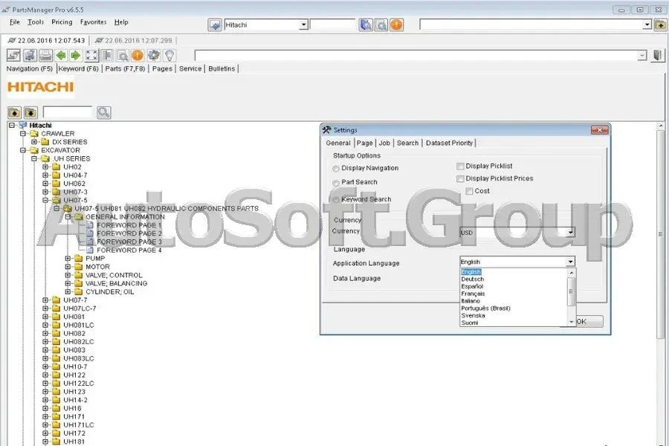Select Part Search radio button
Viewport: 669px width, 446px height.
tap(336, 183)
